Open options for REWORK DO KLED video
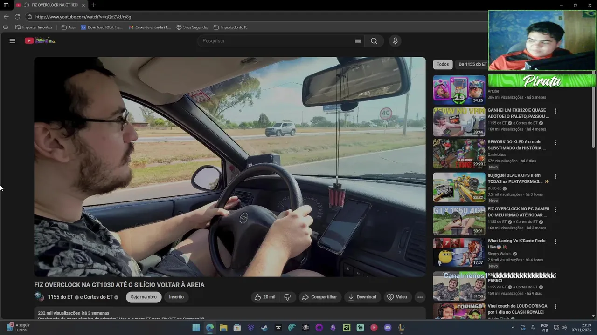Viewport: 597px width, 335px height. point(555,142)
